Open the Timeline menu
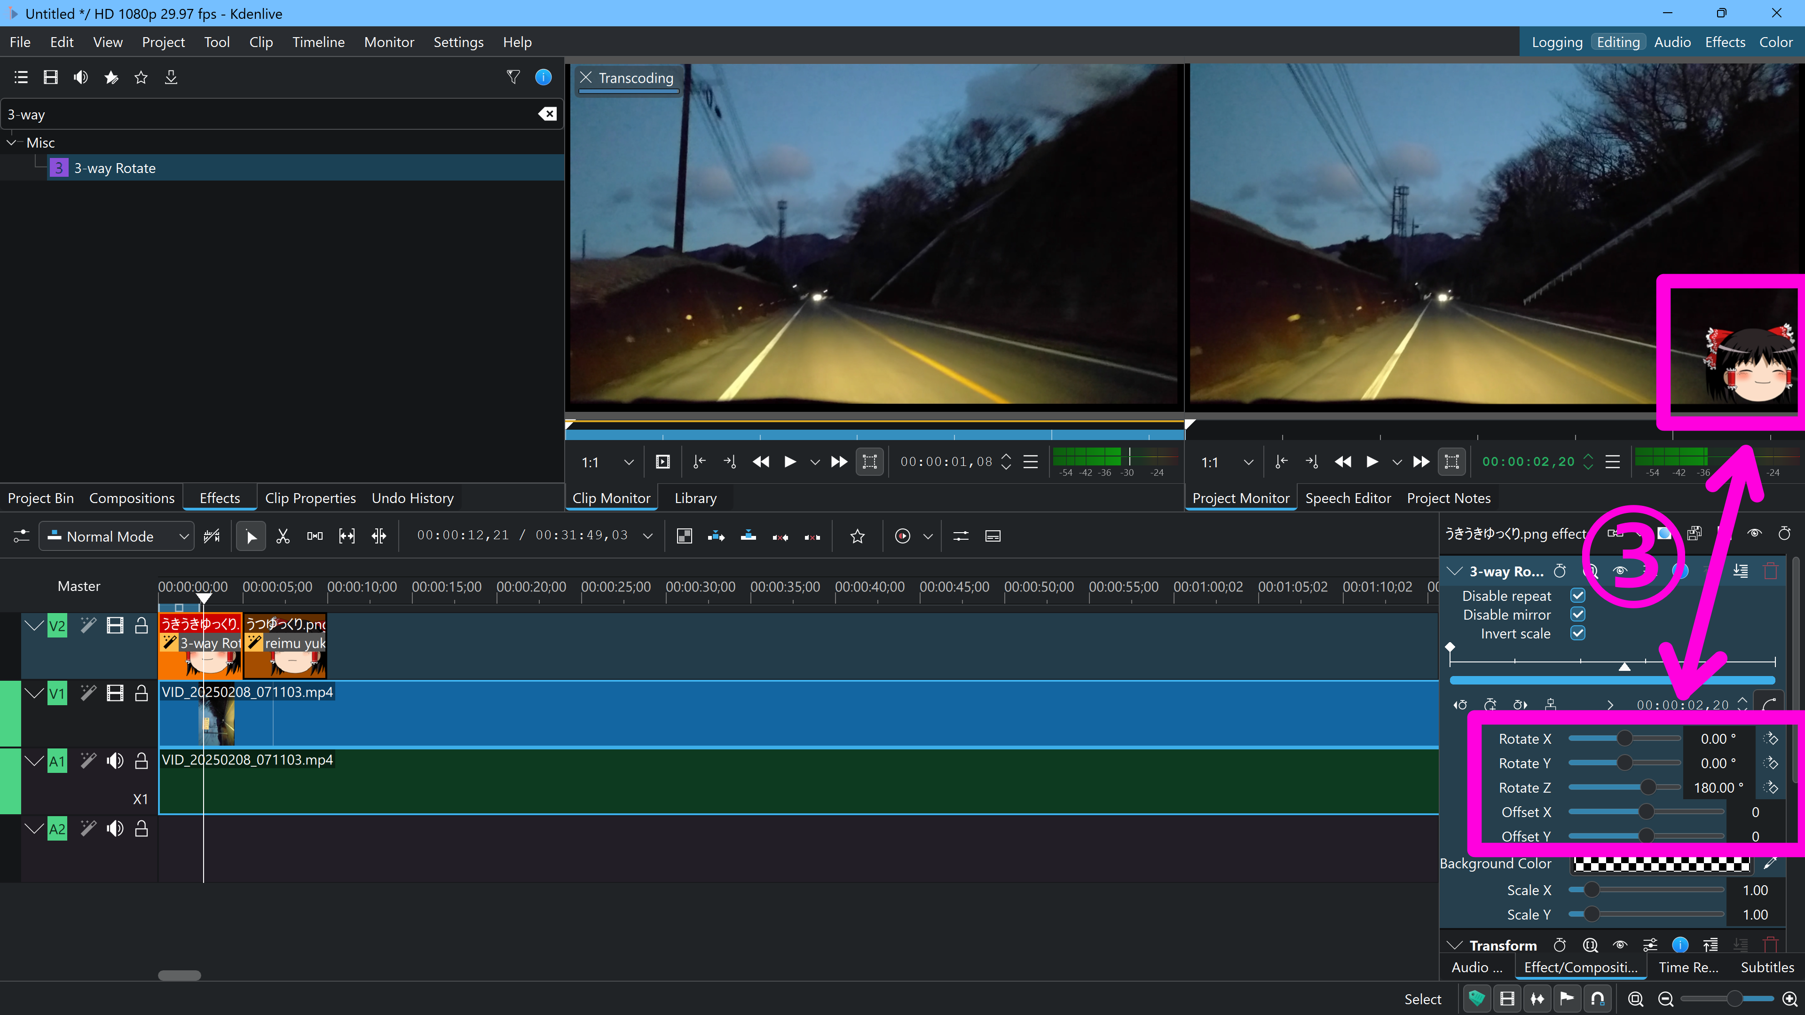This screenshot has width=1805, height=1015. coord(318,42)
